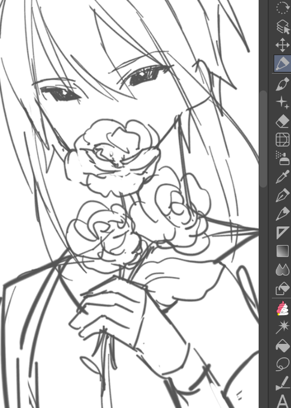The image size is (291, 408).
Task: Select the Auto select magic wand
Action: click(x=282, y=327)
